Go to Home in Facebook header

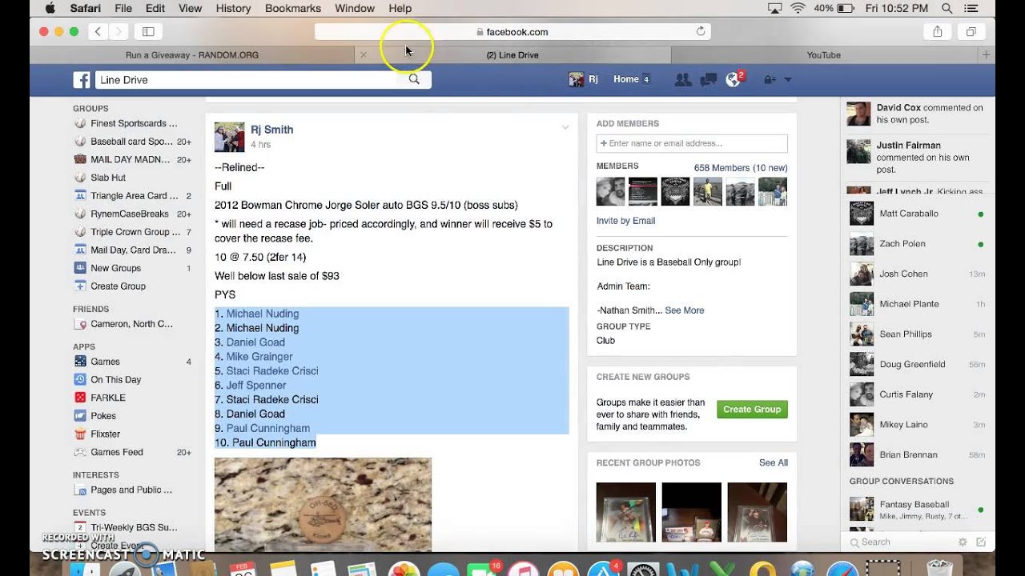[x=626, y=79]
